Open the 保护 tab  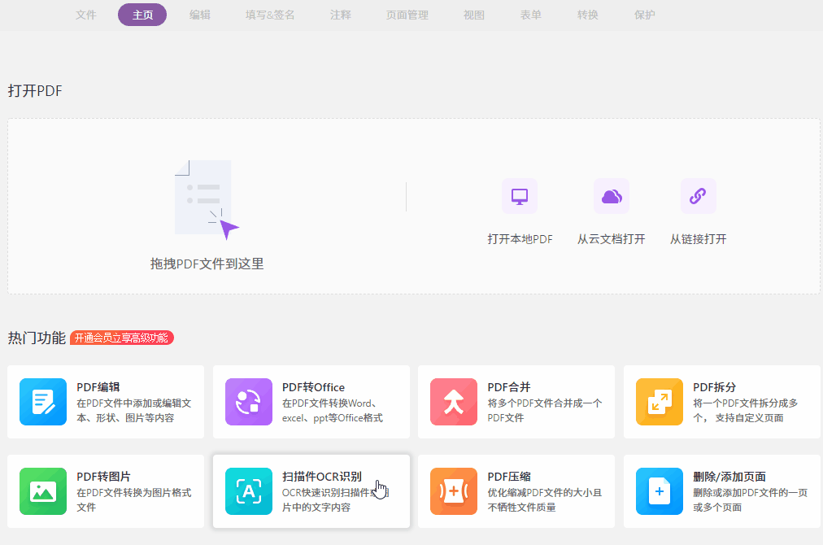click(x=643, y=15)
